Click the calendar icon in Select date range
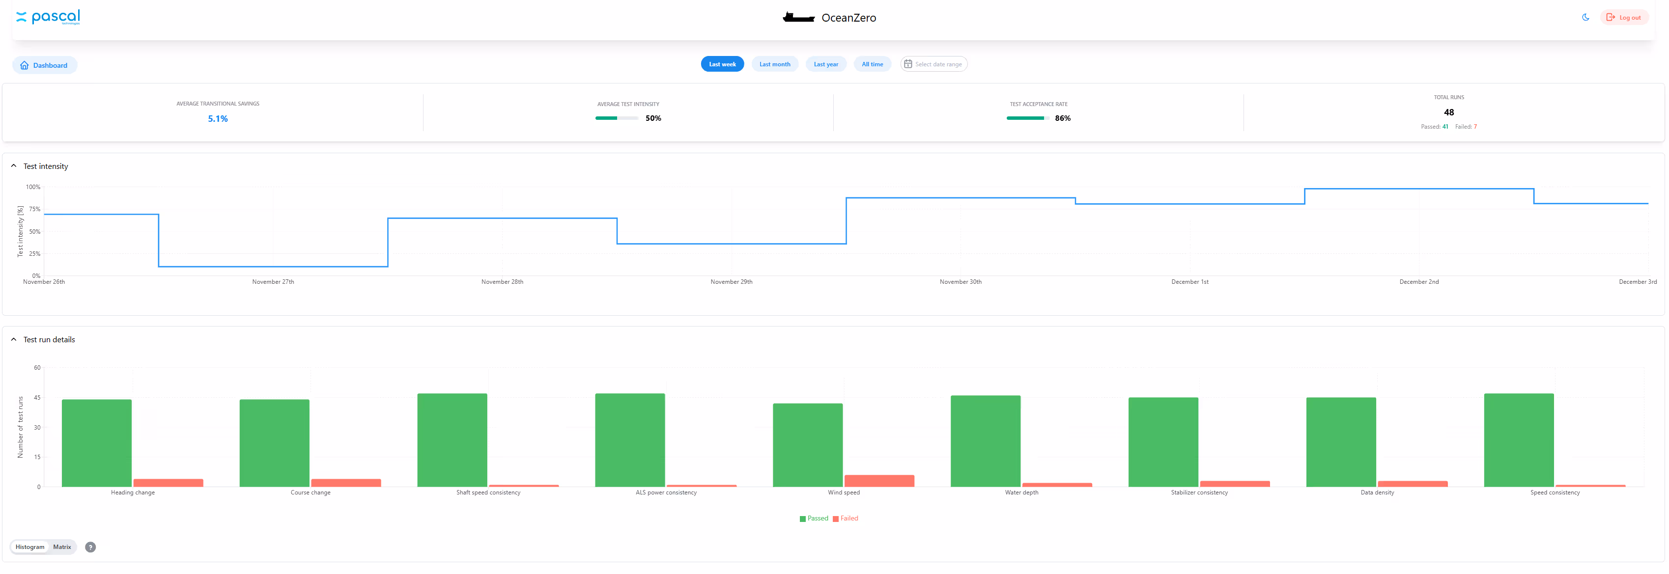This screenshot has width=1669, height=574. click(x=909, y=63)
